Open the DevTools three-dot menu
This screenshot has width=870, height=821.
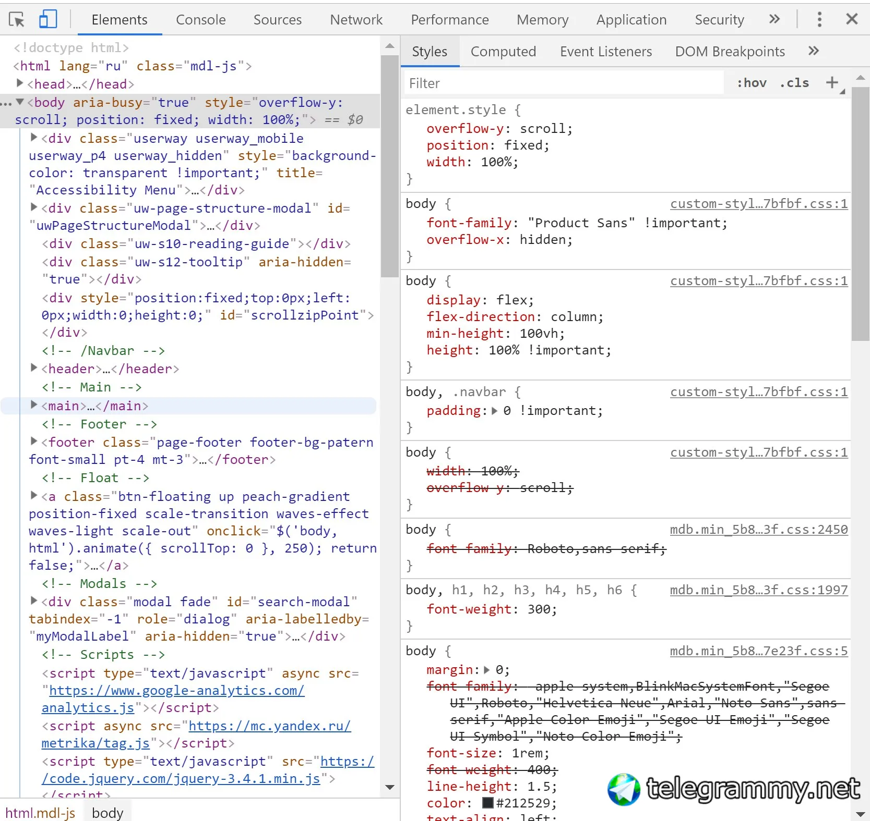point(819,19)
